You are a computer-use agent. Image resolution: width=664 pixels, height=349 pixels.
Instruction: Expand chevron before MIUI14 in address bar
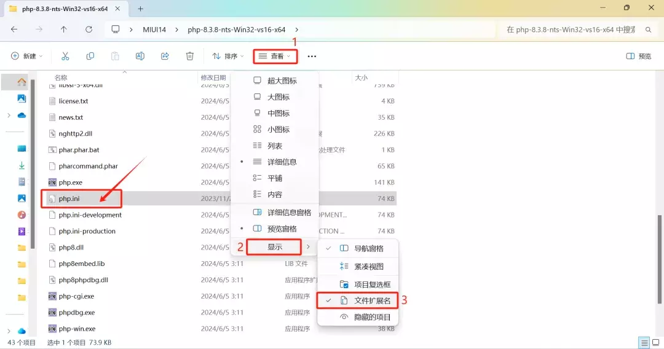click(132, 29)
